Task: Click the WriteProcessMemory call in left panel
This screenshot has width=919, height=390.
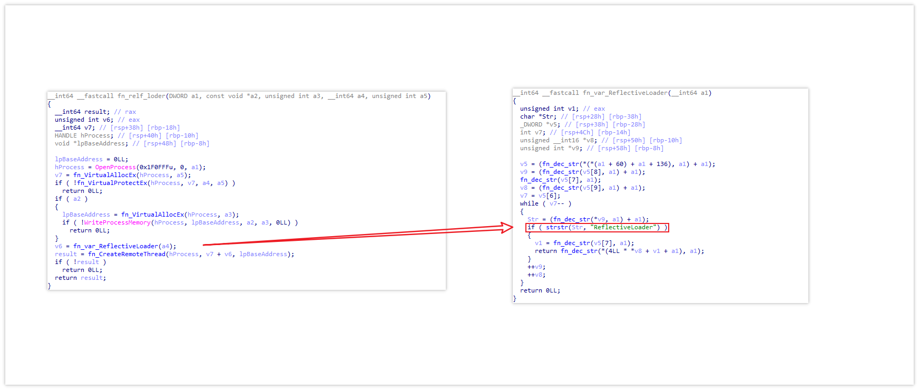Action: [x=117, y=222]
